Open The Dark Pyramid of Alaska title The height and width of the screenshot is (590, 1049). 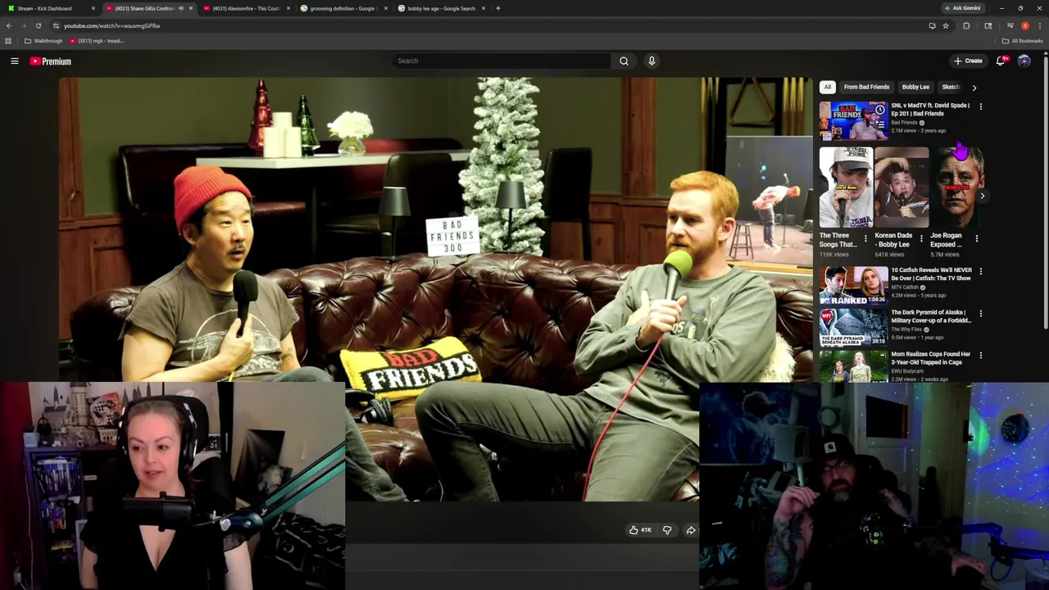[x=931, y=316]
